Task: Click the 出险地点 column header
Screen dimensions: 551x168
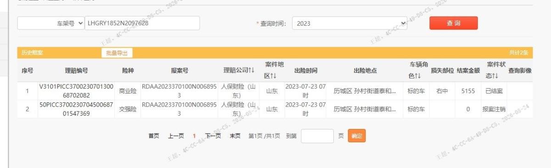Action: (x=365, y=71)
